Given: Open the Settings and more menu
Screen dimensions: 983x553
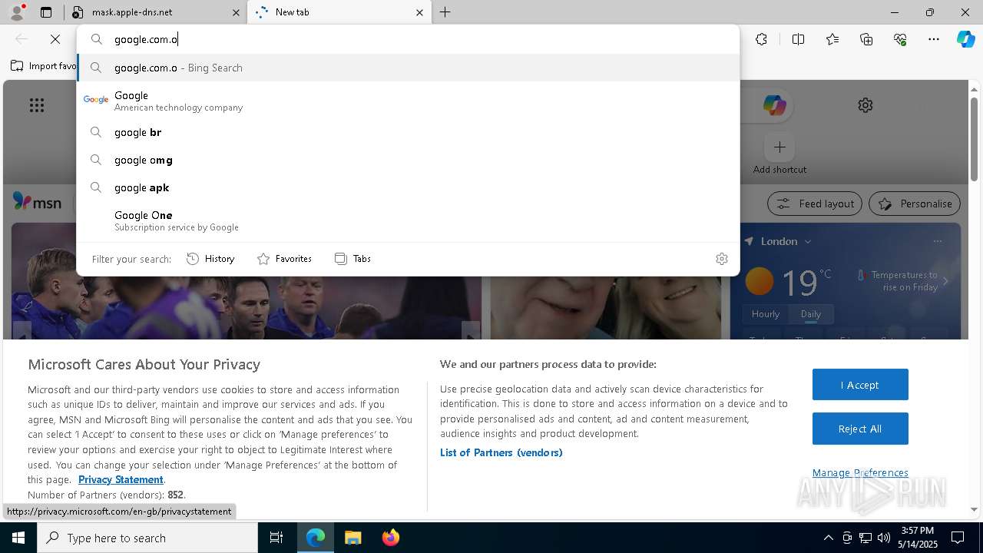Looking at the screenshot, I should (x=934, y=39).
